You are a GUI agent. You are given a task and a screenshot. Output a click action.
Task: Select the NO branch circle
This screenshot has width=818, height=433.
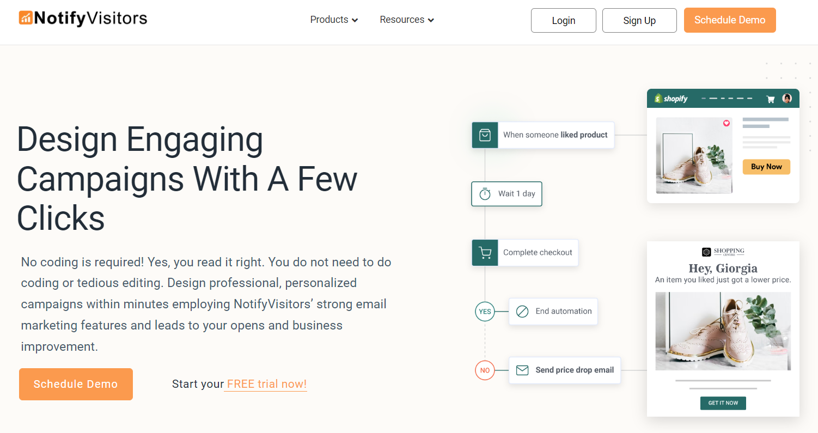click(485, 370)
